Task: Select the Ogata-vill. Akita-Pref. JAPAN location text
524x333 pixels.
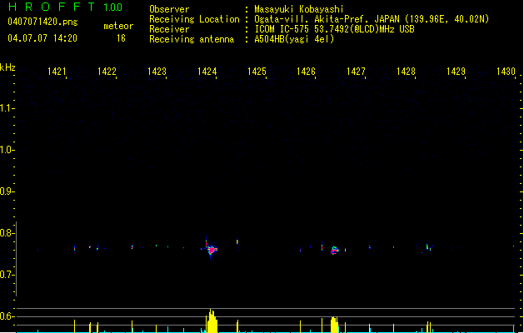Action: (372, 19)
